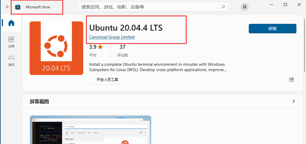Click the 开发人员工具 category button
Screen dimensions: 306x144
click(107, 79)
